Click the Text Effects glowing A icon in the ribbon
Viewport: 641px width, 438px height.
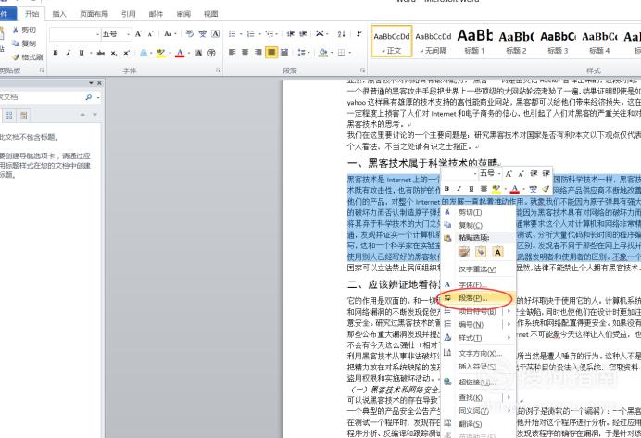[x=144, y=53]
